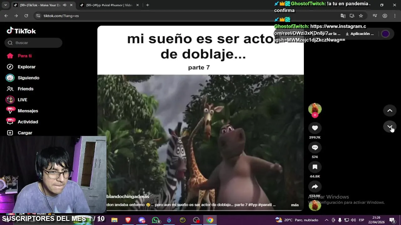Screen dimensions: 401x225
Task: Share the video with arrow icon
Action: [315, 187]
